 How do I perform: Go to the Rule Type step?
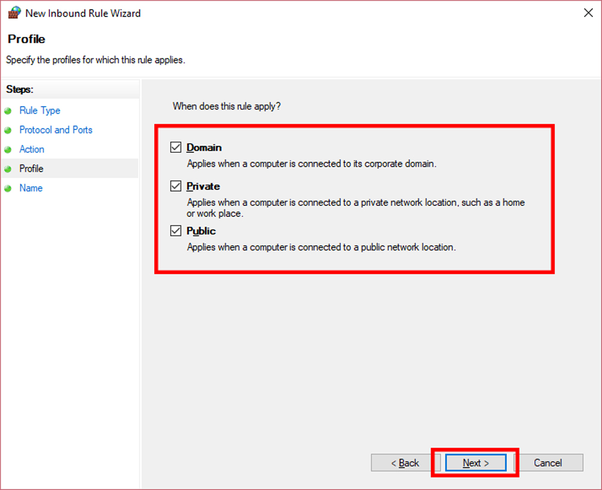click(40, 111)
